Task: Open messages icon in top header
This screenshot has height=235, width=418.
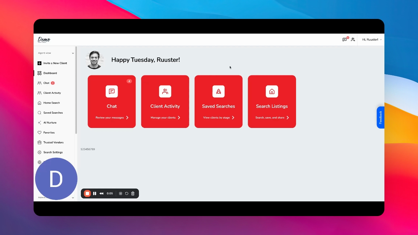Action: [344, 39]
